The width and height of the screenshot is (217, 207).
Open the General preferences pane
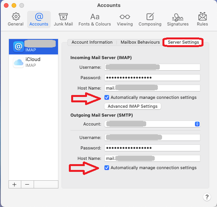15,19
